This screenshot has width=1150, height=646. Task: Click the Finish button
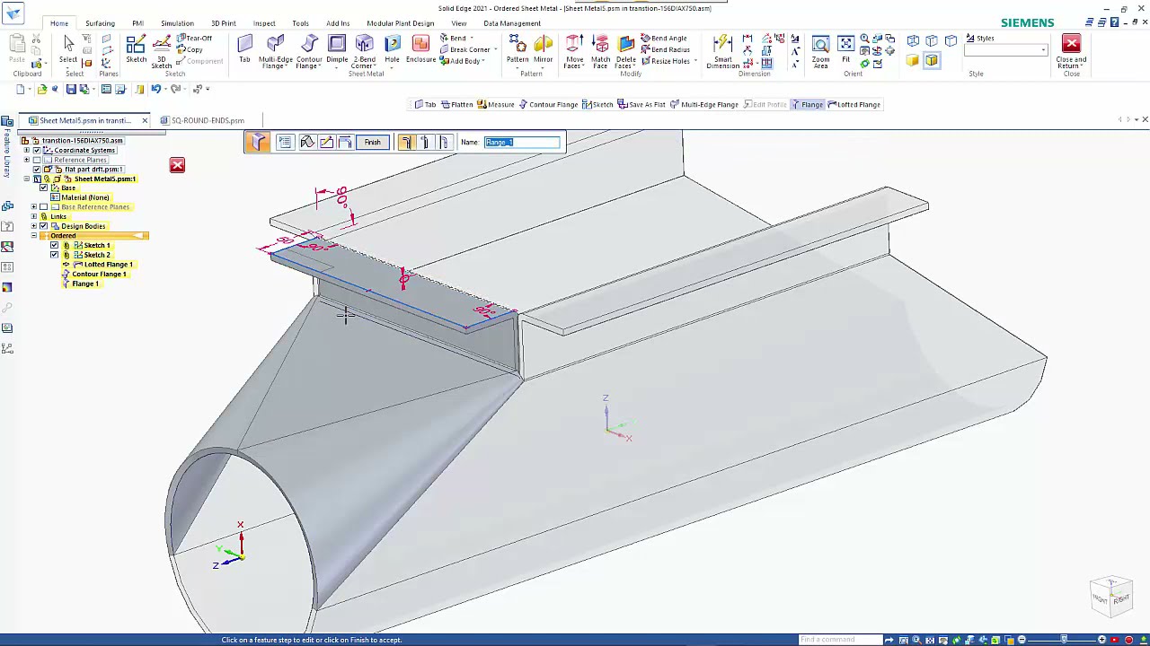pyautogui.click(x=372, y=142)
